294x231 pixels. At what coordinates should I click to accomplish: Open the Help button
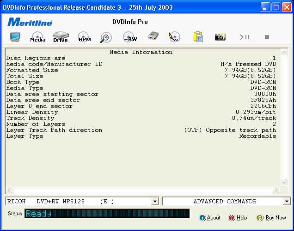pos(238,218)
